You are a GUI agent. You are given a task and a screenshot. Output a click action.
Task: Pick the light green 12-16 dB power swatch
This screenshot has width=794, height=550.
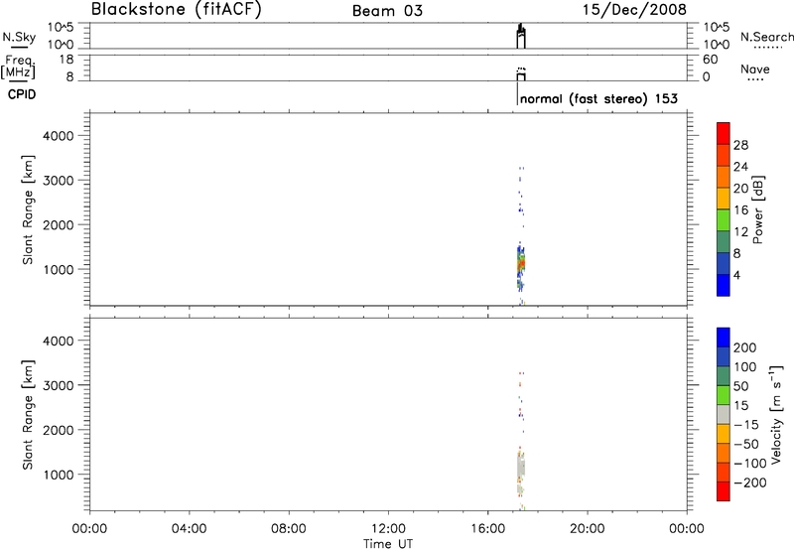(x=724, y=219)
